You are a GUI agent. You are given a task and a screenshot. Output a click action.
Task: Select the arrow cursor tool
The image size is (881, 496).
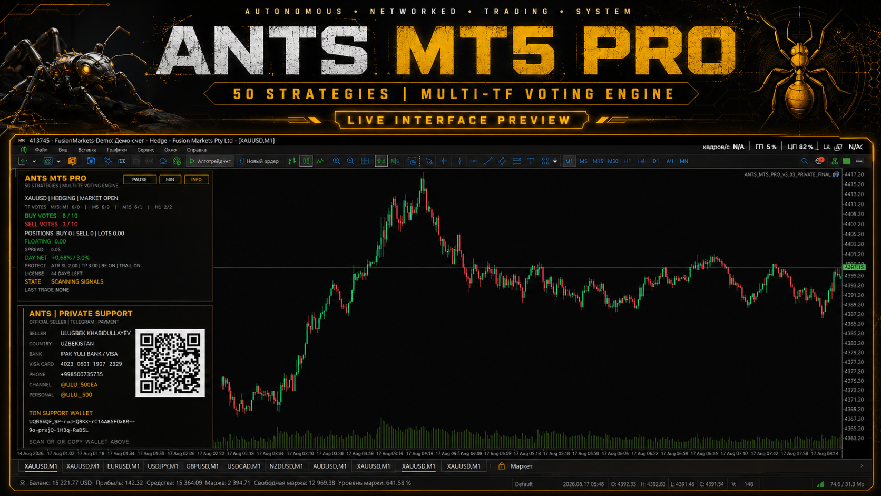429,161
